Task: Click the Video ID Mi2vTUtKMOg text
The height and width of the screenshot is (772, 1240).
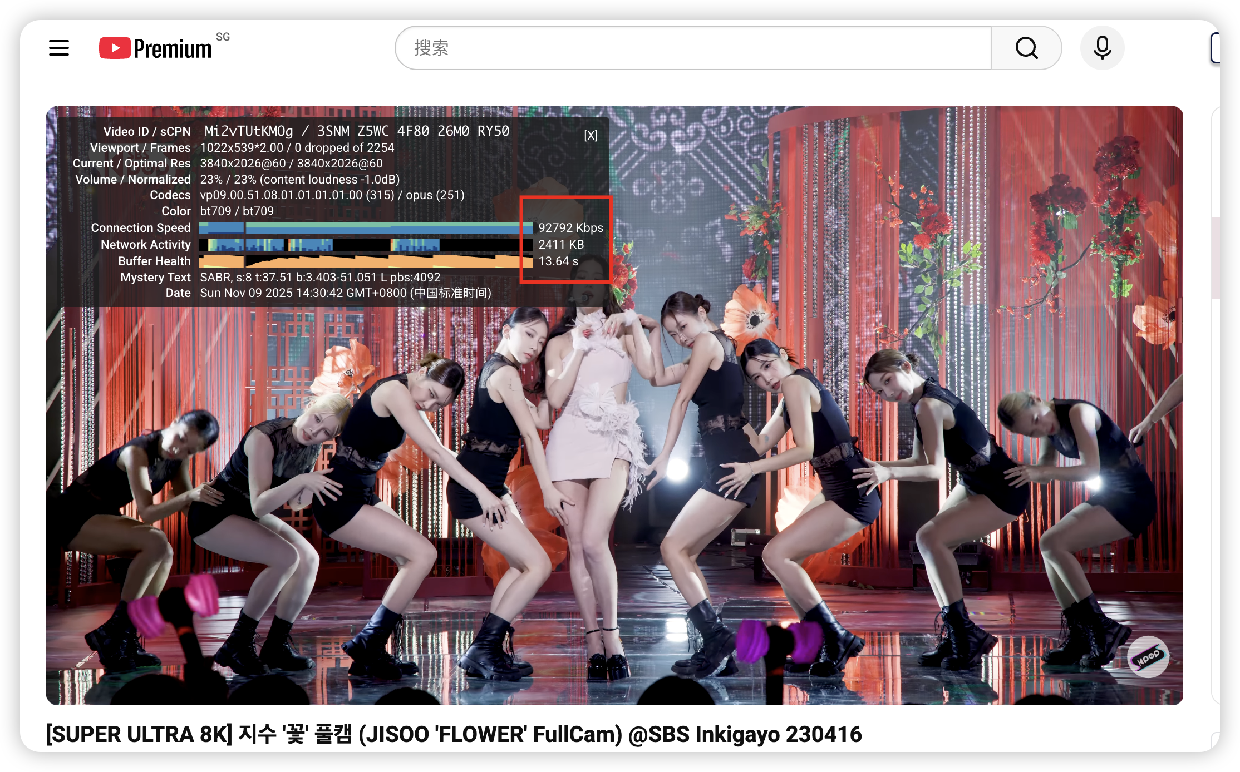Action: pyautogui.click(x=249, y=131)
